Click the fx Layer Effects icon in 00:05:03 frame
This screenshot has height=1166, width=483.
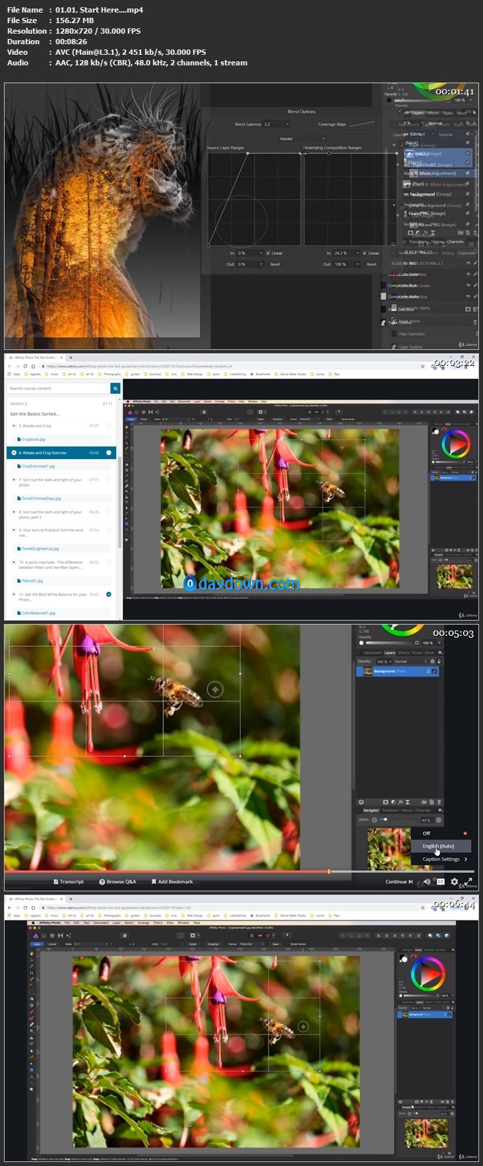coord(401,802)
